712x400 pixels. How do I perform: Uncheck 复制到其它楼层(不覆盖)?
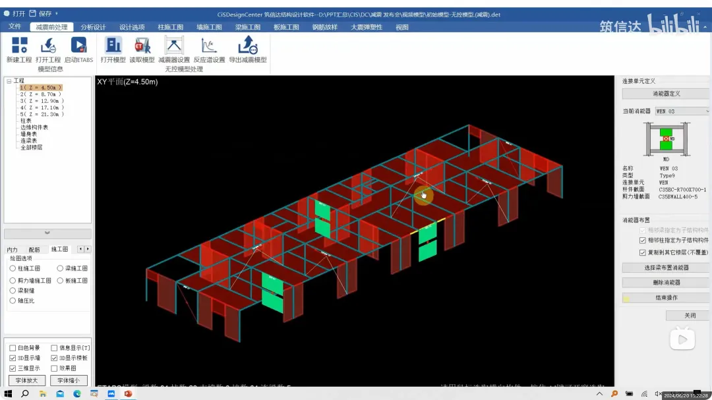point(643,252)
